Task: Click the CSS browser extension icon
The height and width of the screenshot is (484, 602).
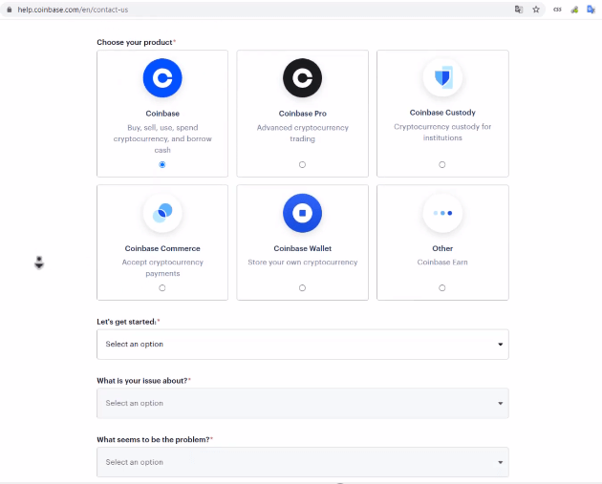Action: pos(557,10)
